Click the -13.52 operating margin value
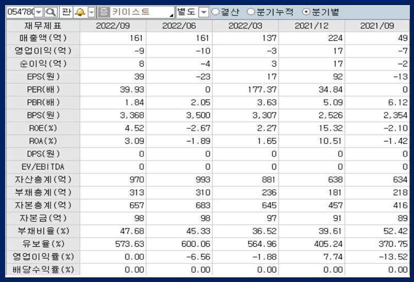Image resolution: width=414 pixels, height=282 pixels. pyautogui.click(x=393, y=257)
